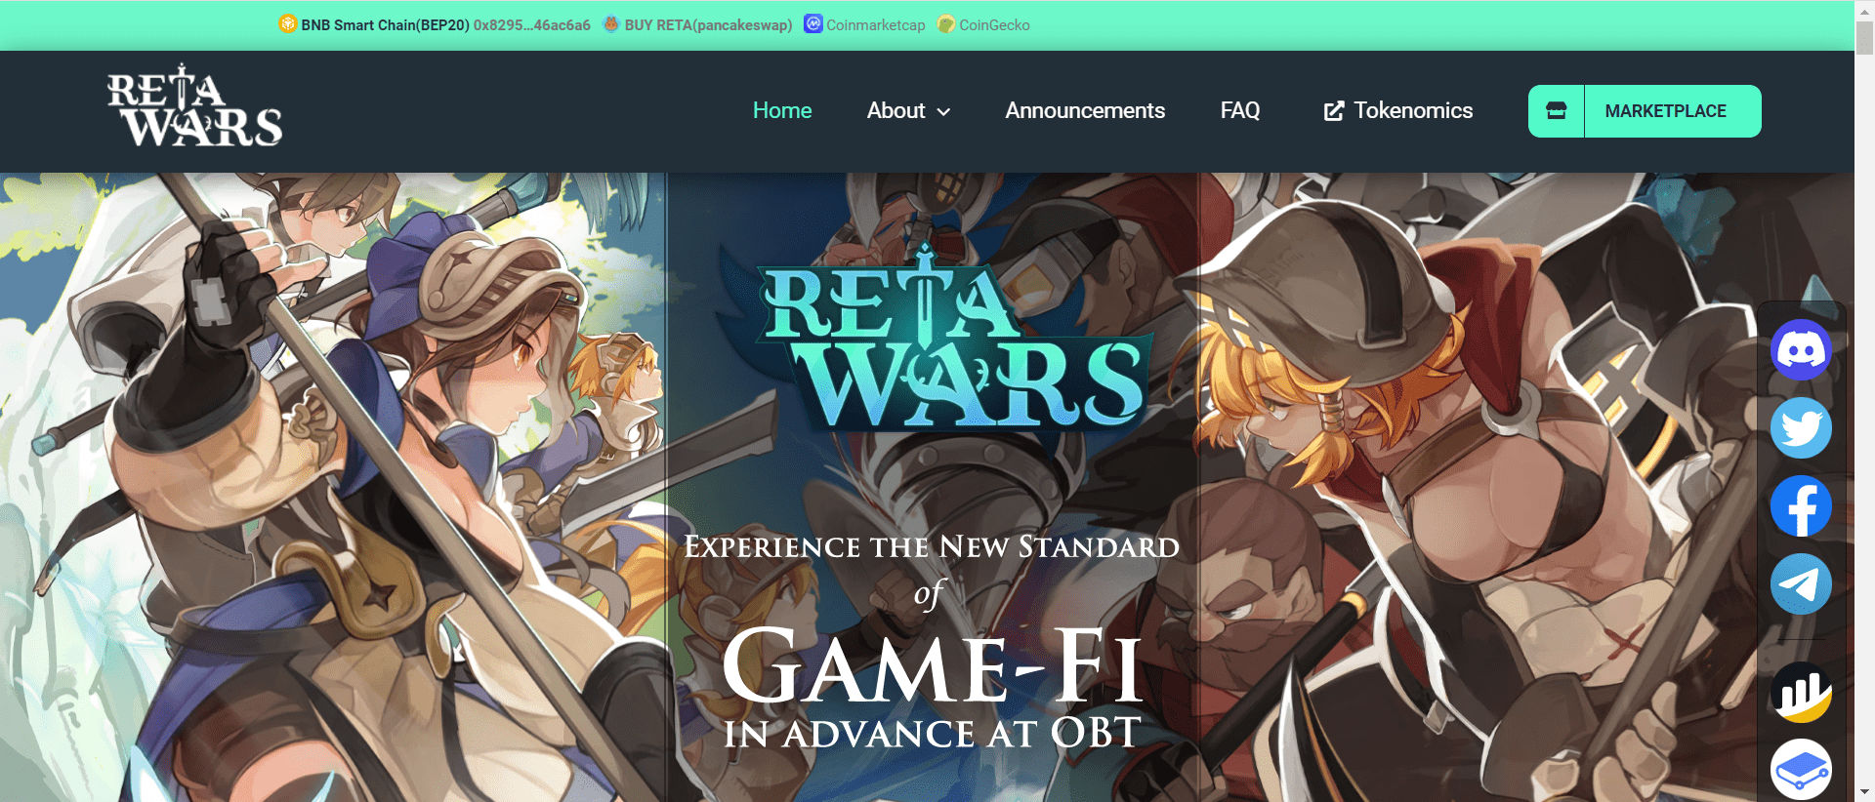Open the Twitter social icon
1875x802 pixels.
pyautogui.click(x=1801, y=427)
